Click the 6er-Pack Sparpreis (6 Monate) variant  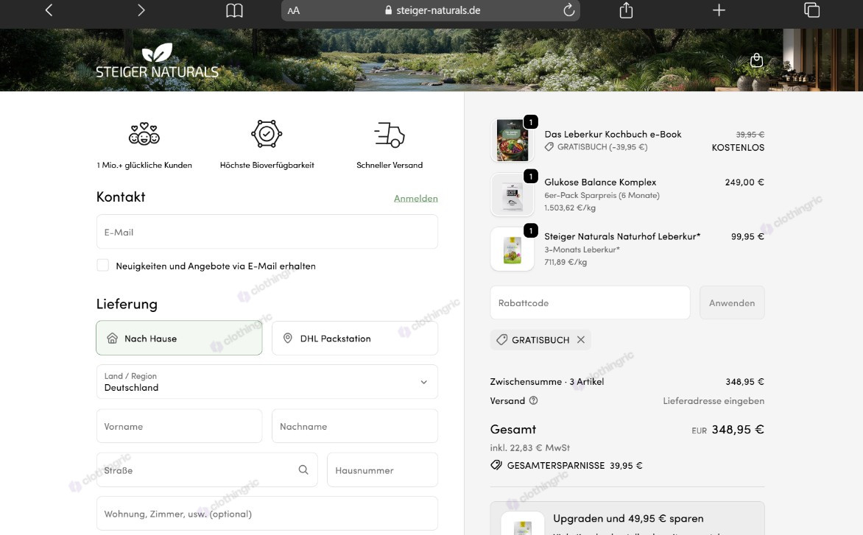[602, 195]
